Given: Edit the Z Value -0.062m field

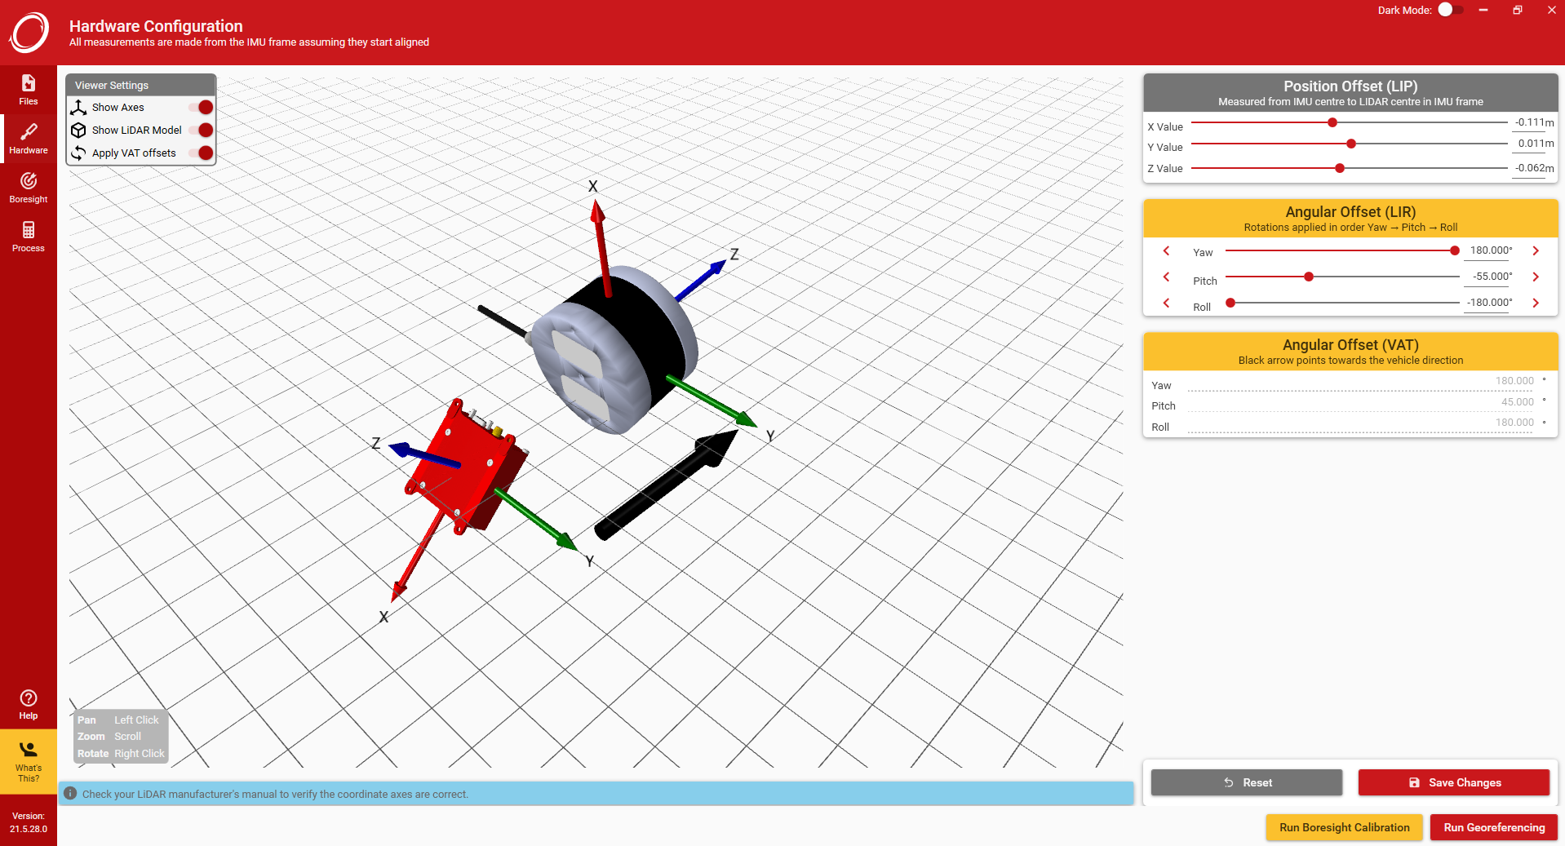Looking at the screenshot, I should [1534, 168].
